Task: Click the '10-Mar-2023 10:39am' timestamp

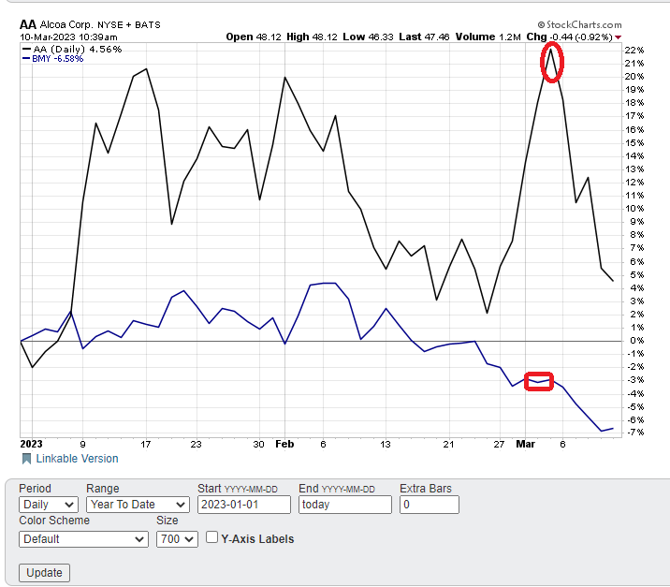Action: (68, 37)
